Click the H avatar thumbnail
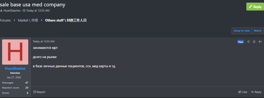This screenshot has width=264, height=98. [x=15, y=52]
